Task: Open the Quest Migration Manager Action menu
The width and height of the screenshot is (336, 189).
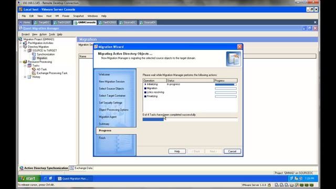Action: 43,34
